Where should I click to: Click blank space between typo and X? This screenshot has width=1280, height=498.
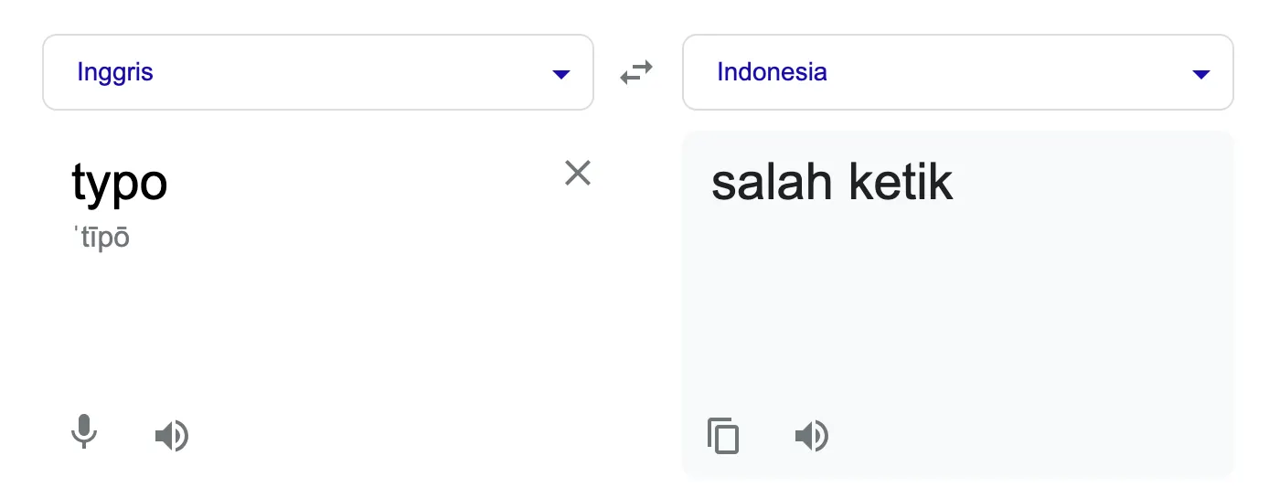click(366, 183)
